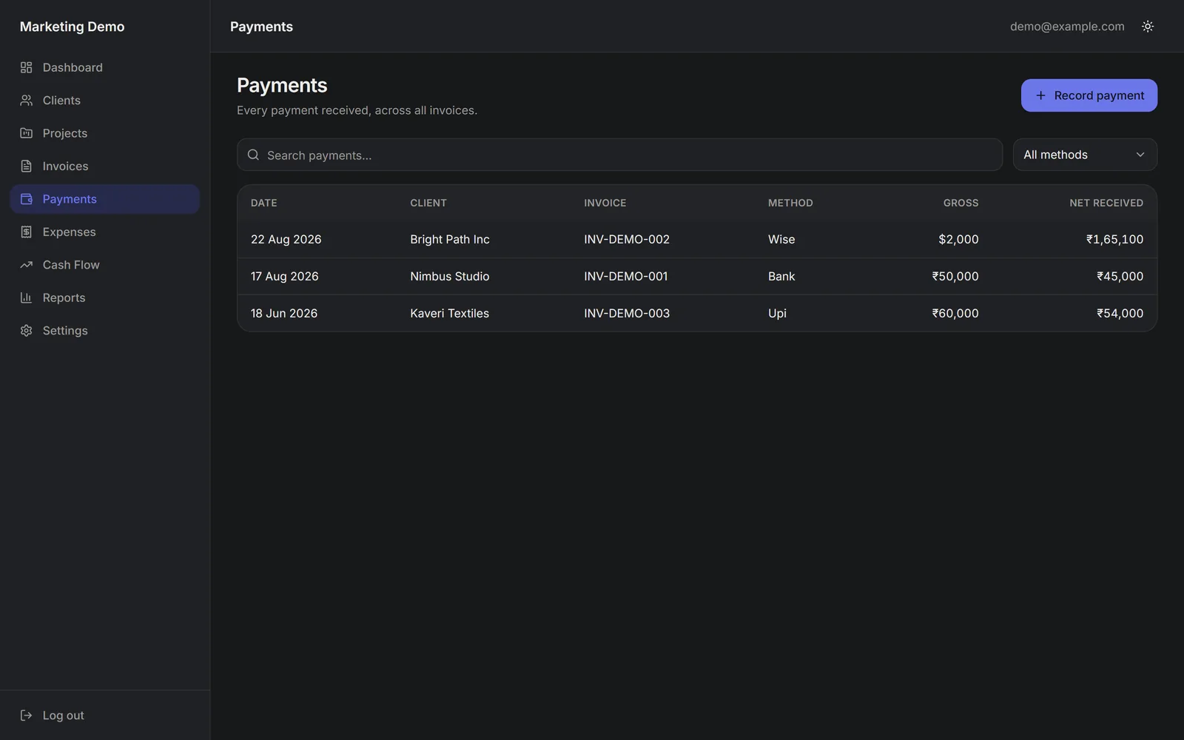The height and width of the screenshot is (740, 1184).
Task: Click the All methods chevron arrow
Action: pyautogui.click(x=1140, y=155)
